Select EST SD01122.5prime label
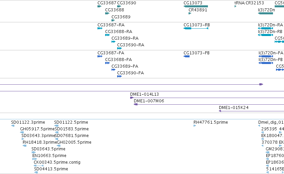The width and height of the screenshot is (284, 174). tap(71, 122)
